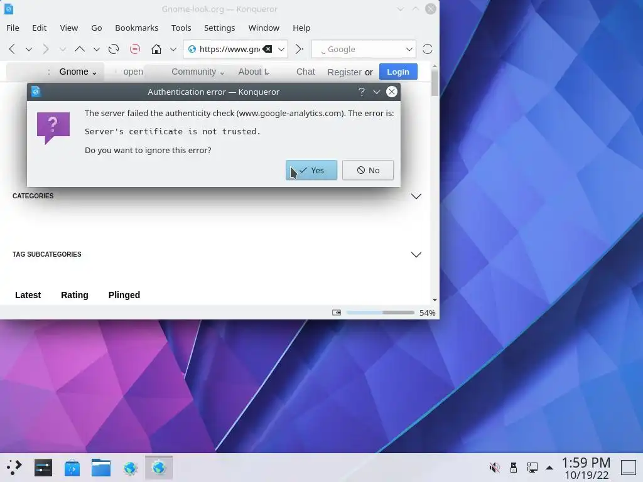
Task: Click the dialog's help question mark
Action: (361, 92)
